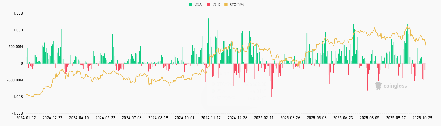Click the 2025-05-08 date axis label

pyautogui.click(x=317, y=118)
